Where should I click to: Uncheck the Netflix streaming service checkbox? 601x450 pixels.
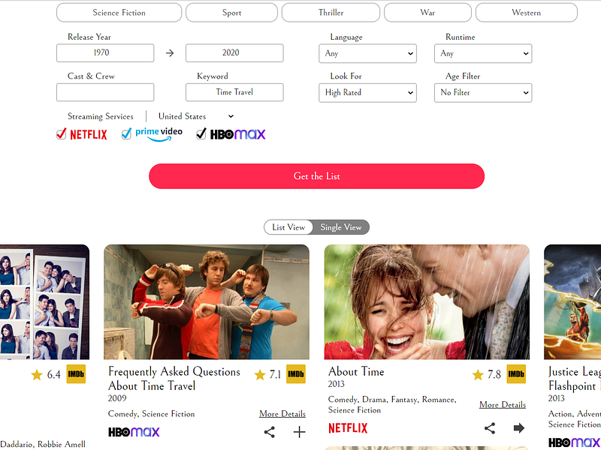(62, 134)
